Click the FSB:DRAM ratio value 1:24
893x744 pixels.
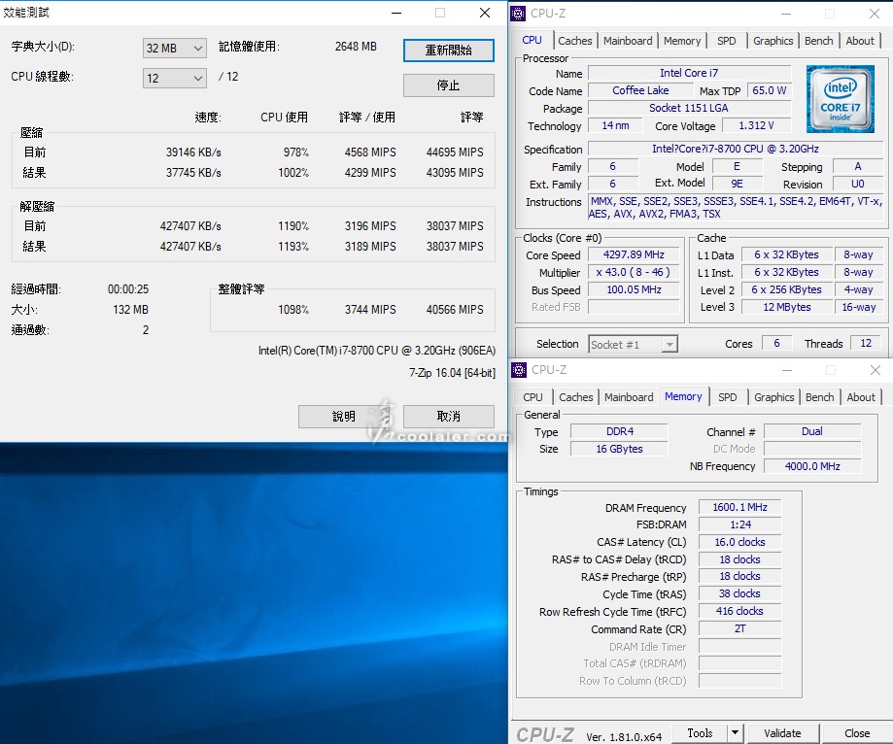pyautogui.click(x=739, y=524)
